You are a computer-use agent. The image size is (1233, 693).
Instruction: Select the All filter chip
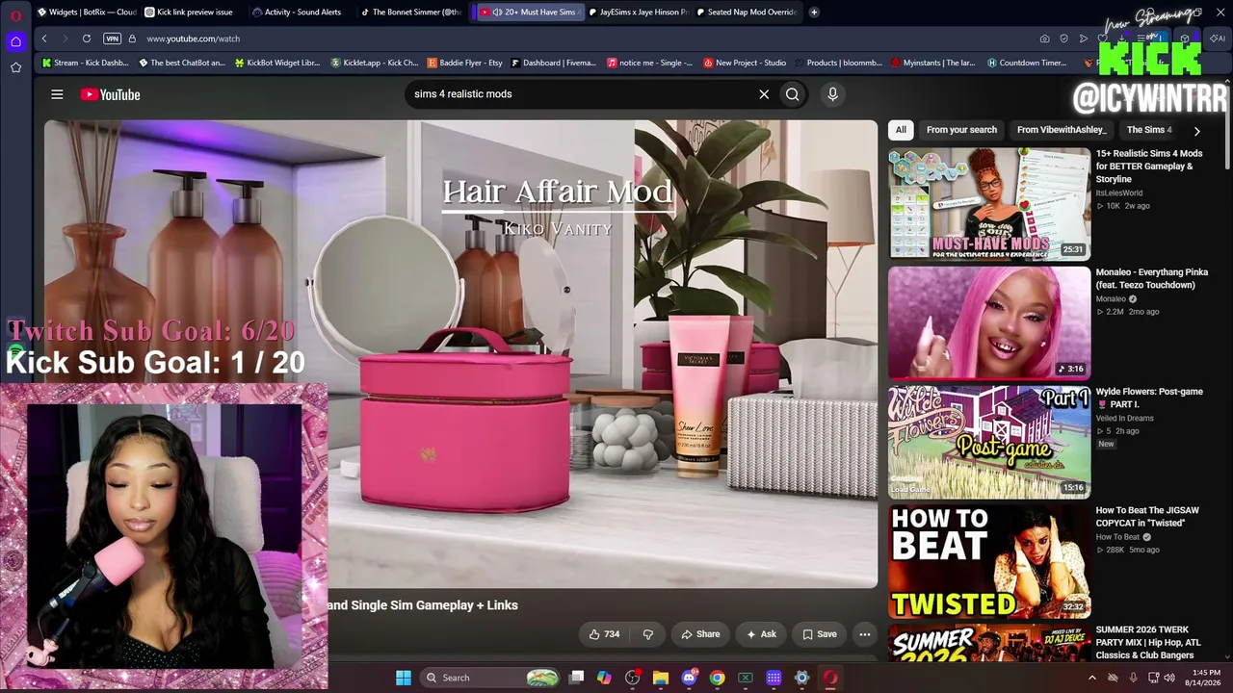[901, 130]
